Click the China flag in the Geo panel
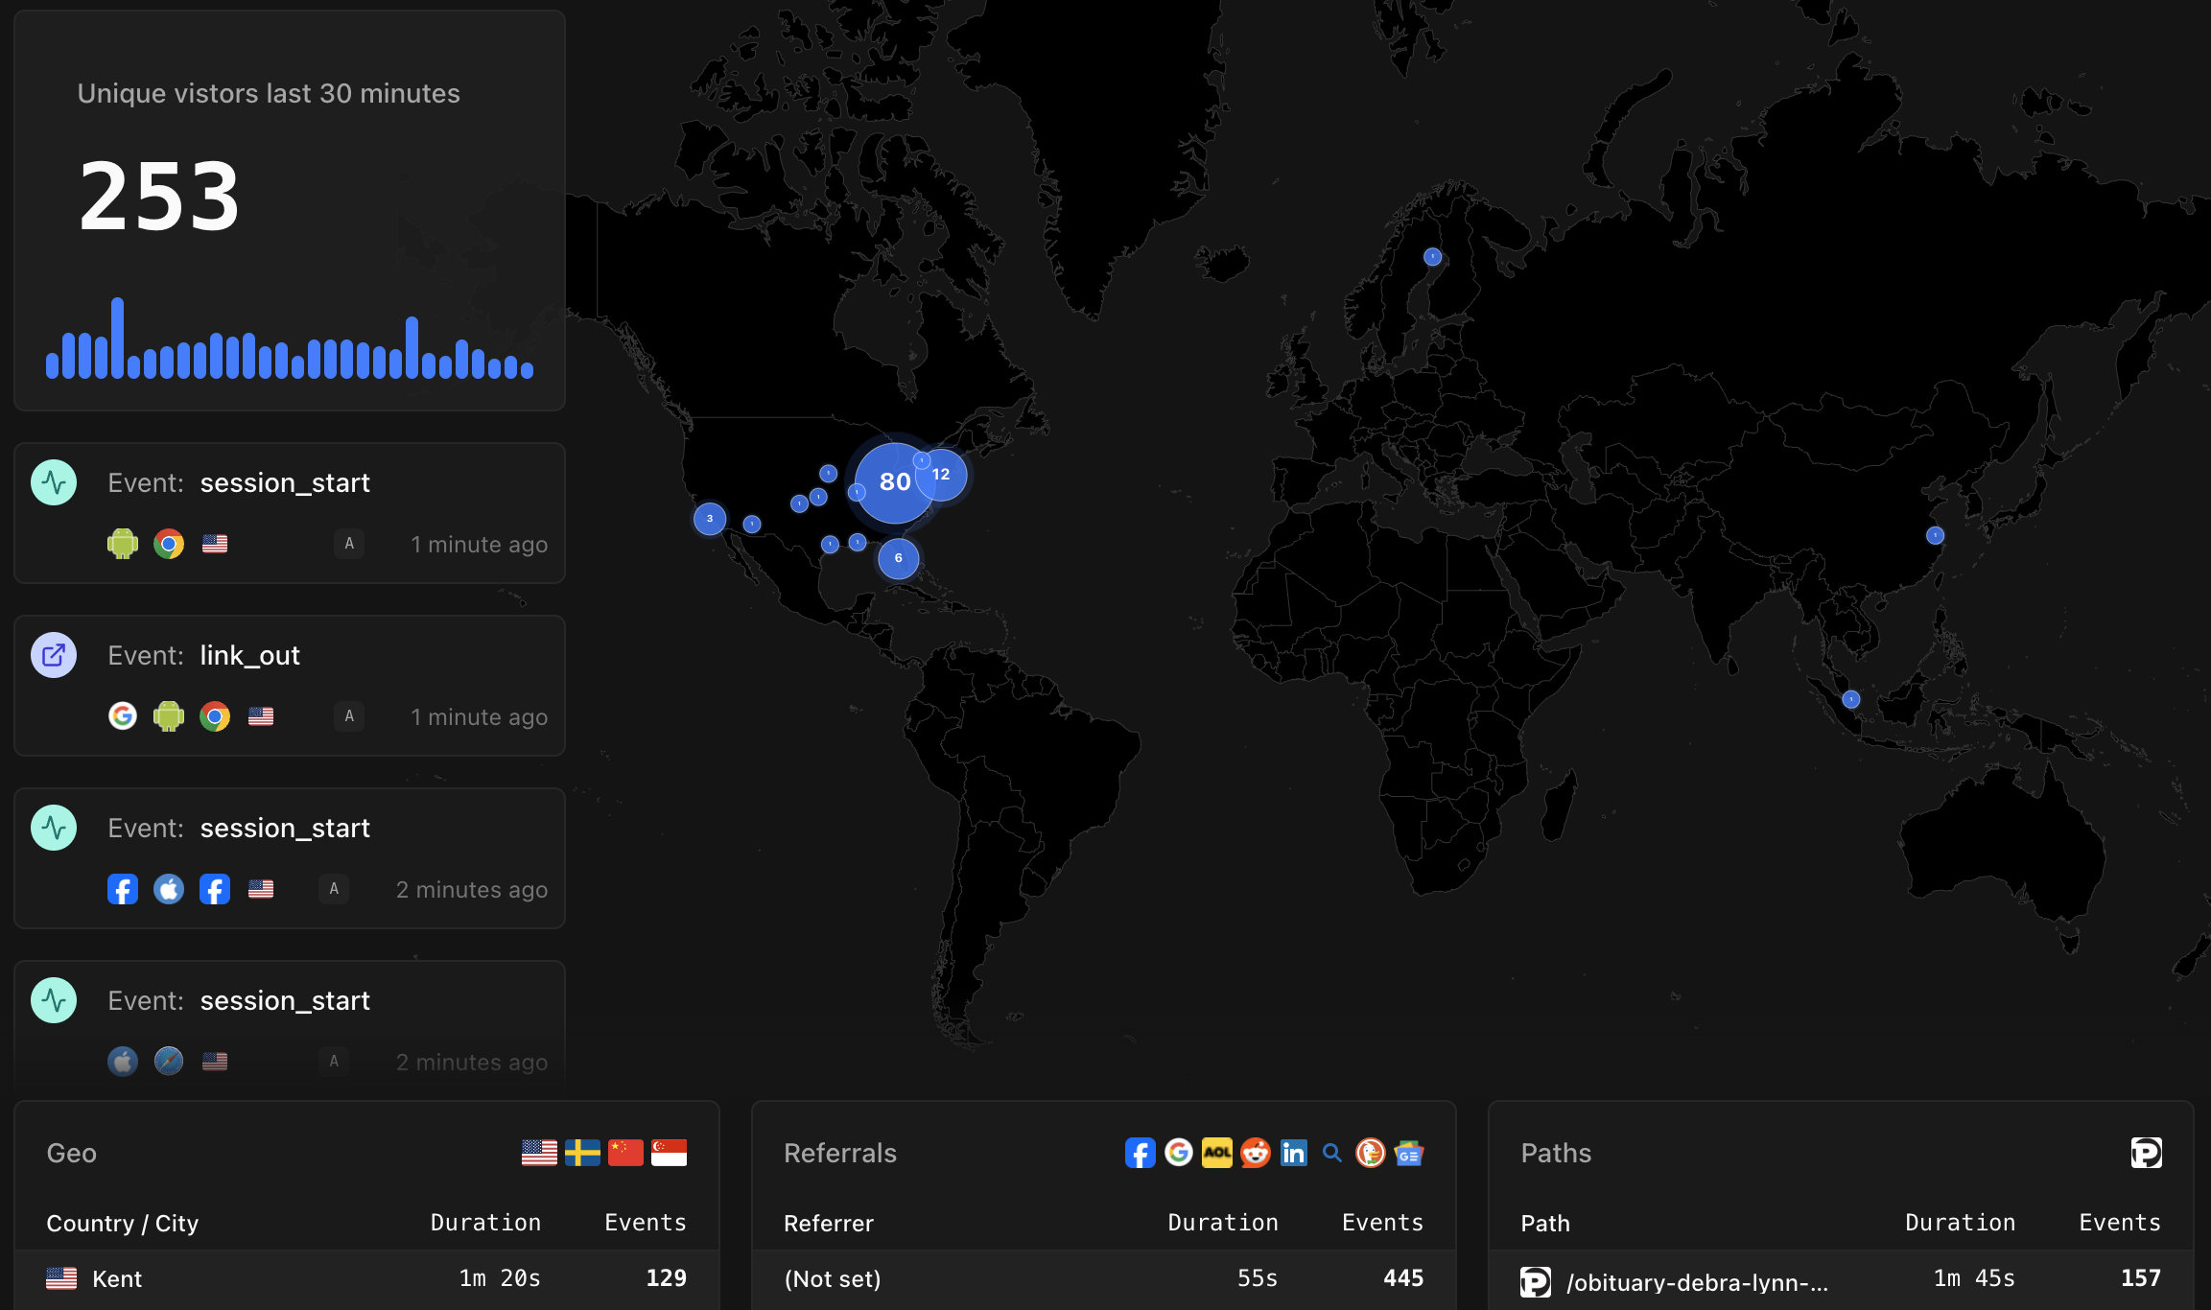Viewport: 2211px width, 1310px height. pos(627,1152)
